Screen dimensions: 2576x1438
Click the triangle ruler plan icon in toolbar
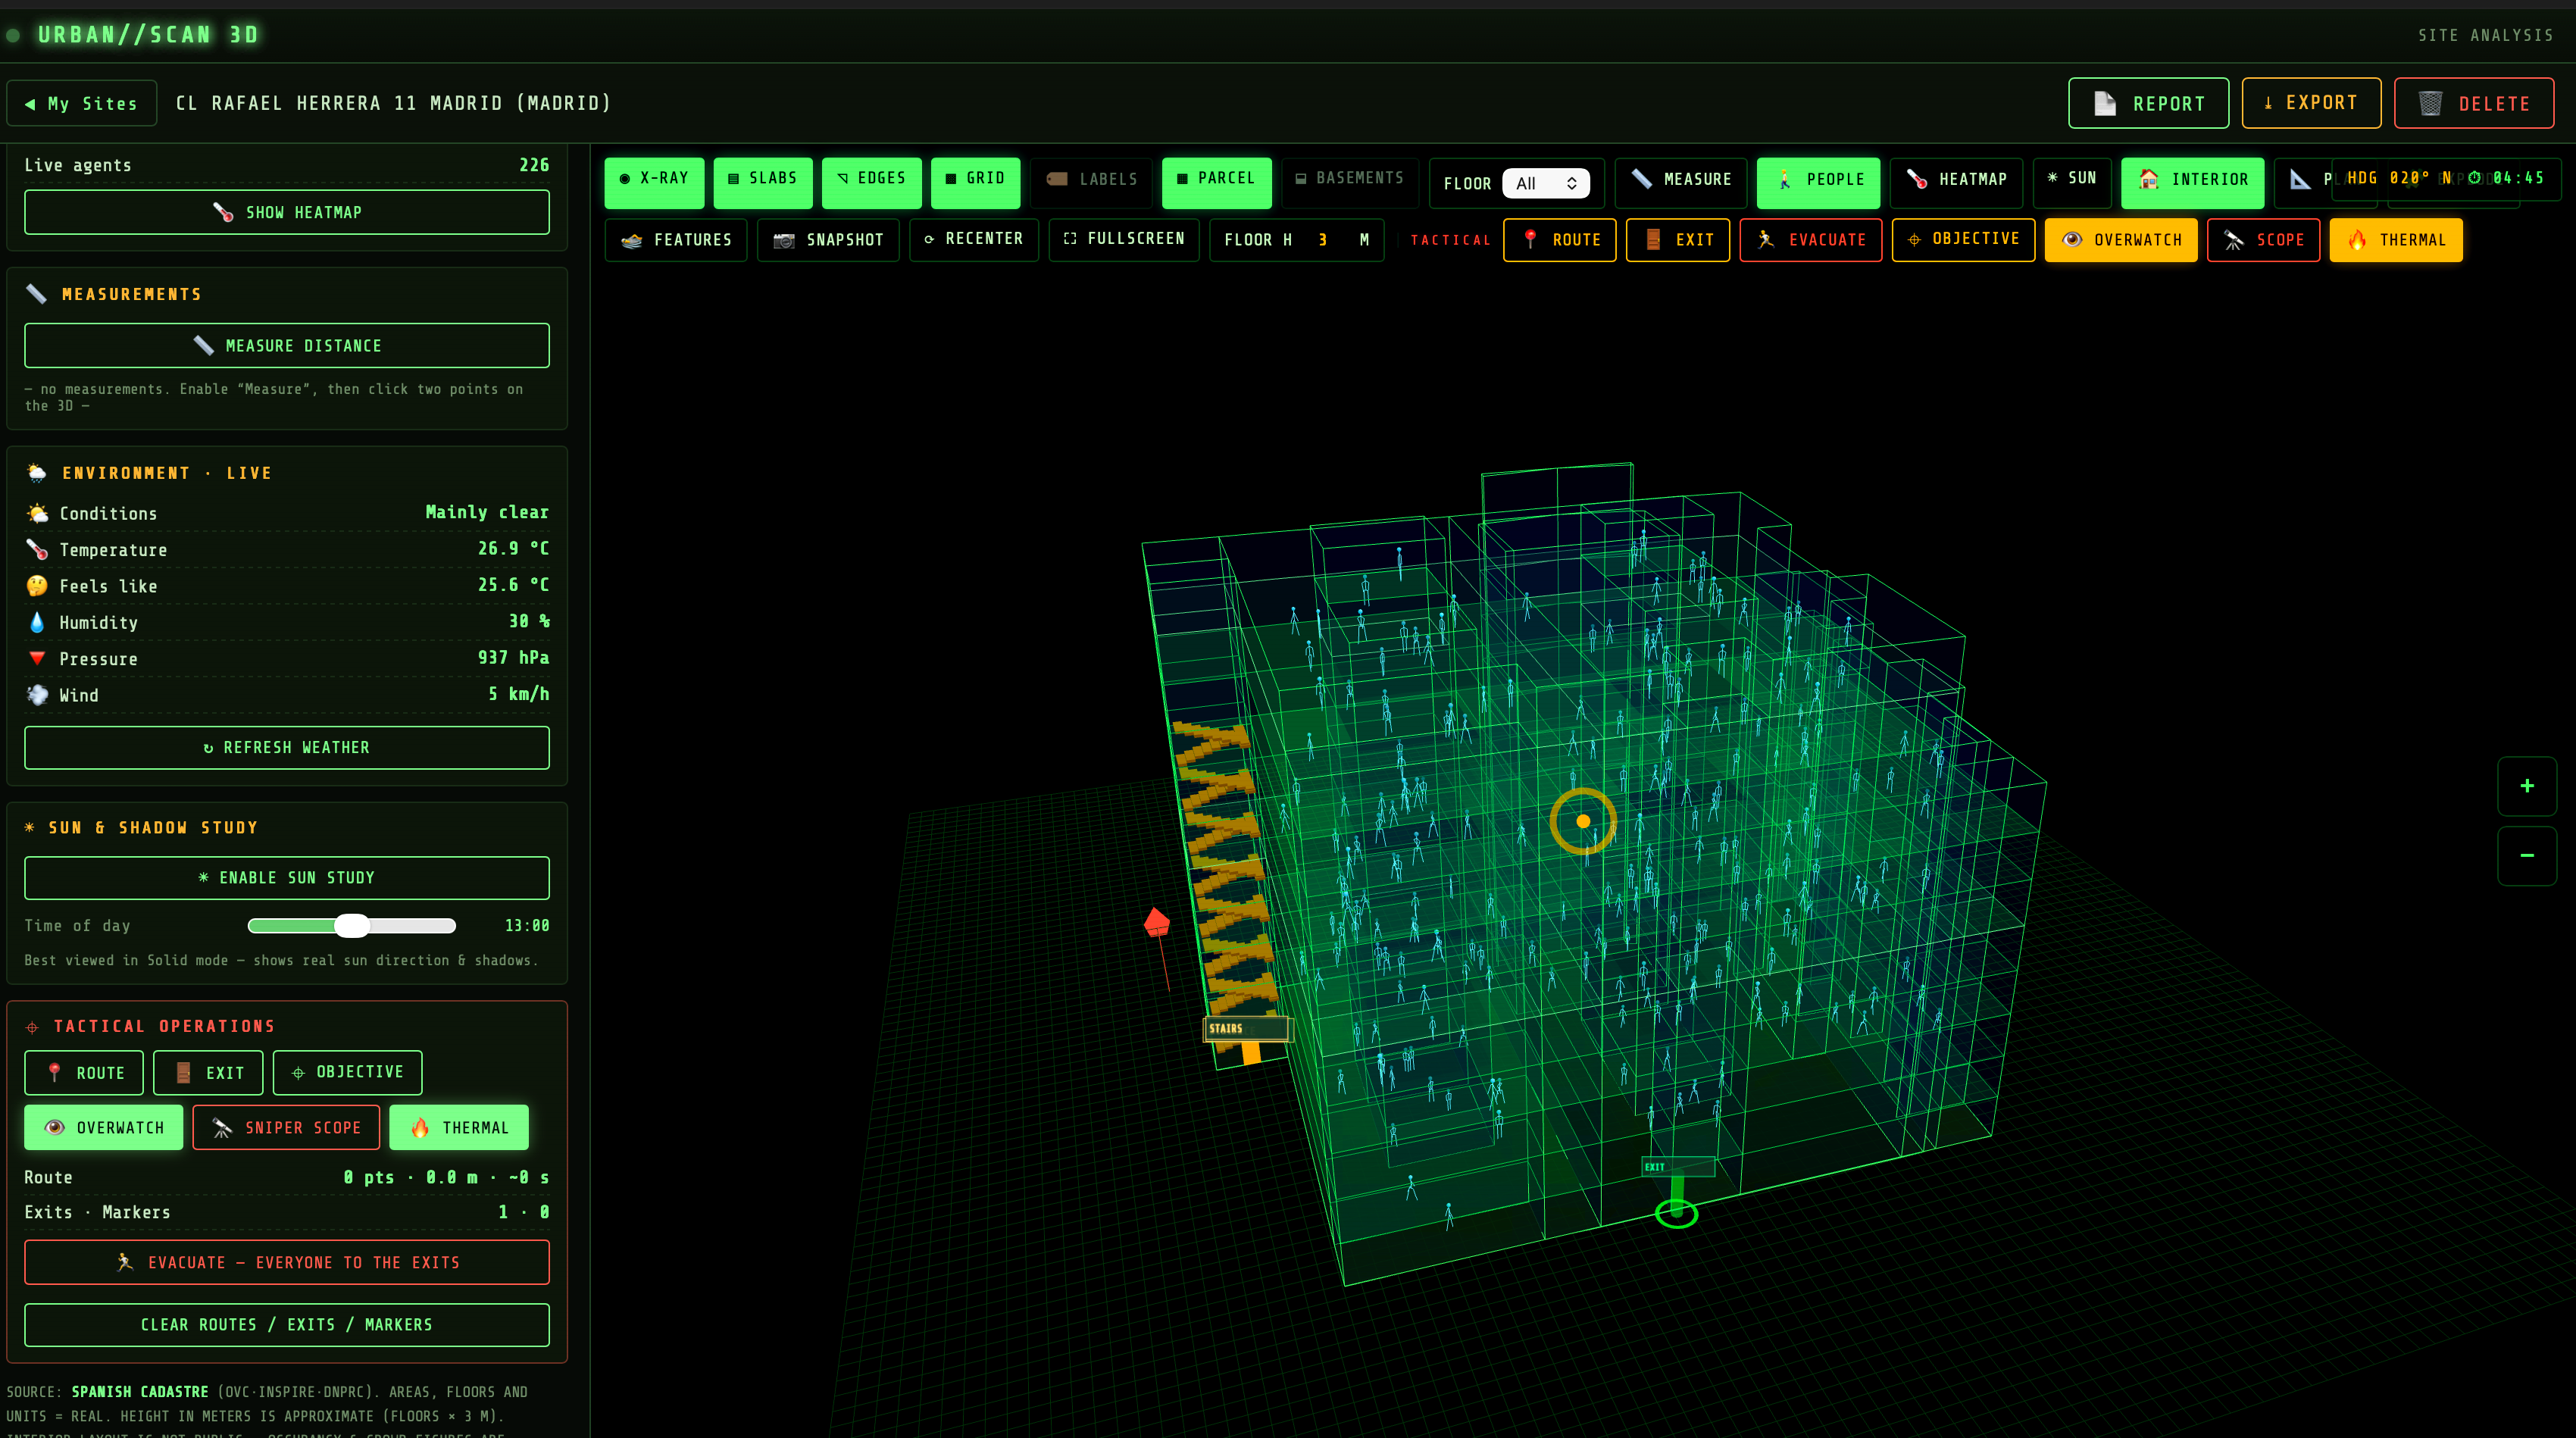point(2300,179)
